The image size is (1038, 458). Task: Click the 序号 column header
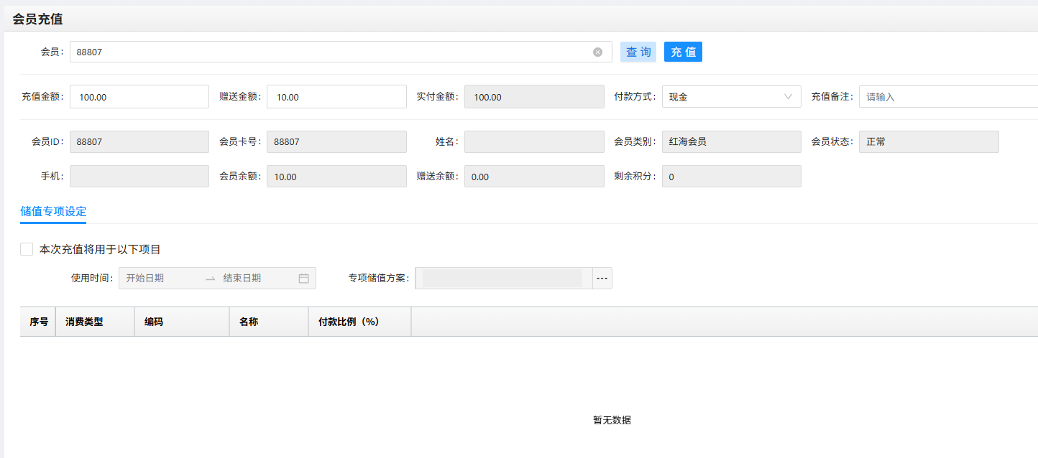click(x=39, y=322)
